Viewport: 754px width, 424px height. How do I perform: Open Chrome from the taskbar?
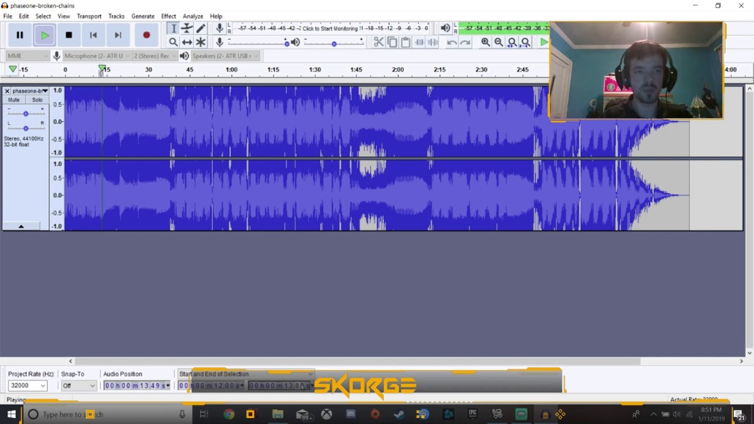229,415
